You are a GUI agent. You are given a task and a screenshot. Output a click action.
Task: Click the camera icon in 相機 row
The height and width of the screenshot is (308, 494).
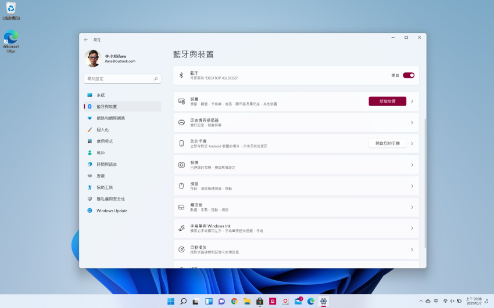point(181,165)
